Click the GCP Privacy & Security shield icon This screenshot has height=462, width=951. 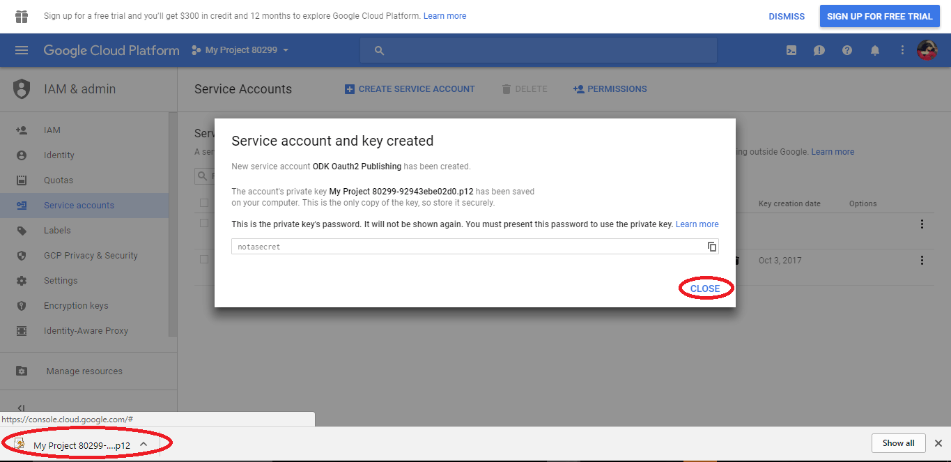coord(22,256)
